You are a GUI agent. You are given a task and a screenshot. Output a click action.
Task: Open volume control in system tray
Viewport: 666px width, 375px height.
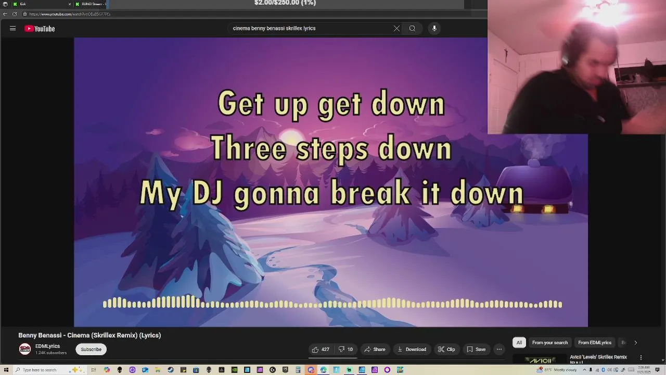pos(609,370)
